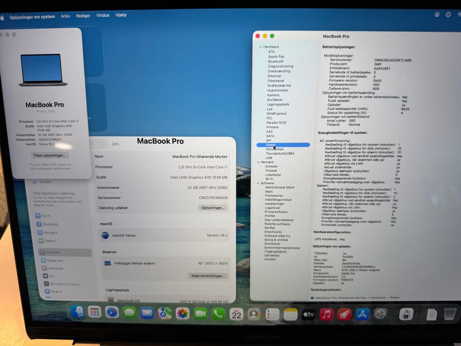Open the Music app in Dock
This screenshot has width=461, height=346.
coord(327,314)
